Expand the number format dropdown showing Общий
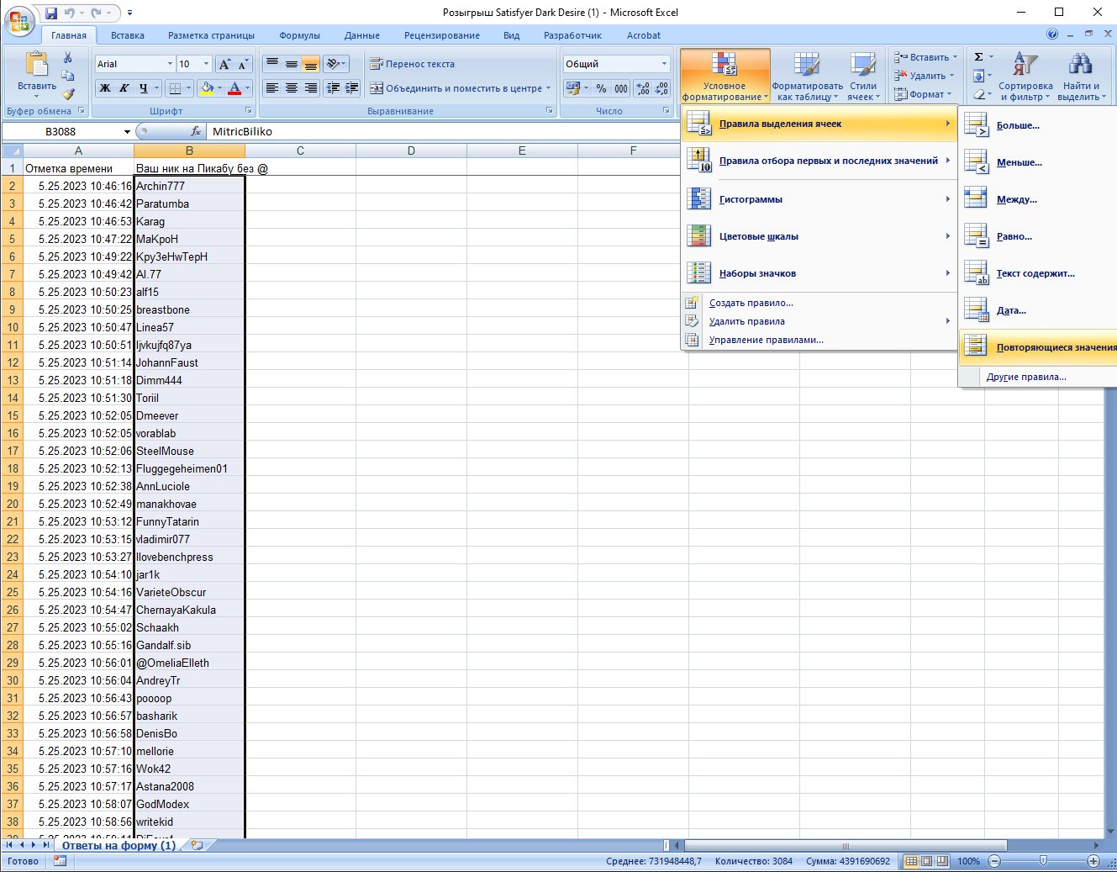 pyautogui.click(x=664, y=64)
